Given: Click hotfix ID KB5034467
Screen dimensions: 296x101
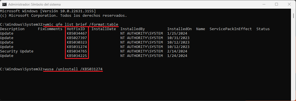Looking at the screenshot, I should coord(77,33).
